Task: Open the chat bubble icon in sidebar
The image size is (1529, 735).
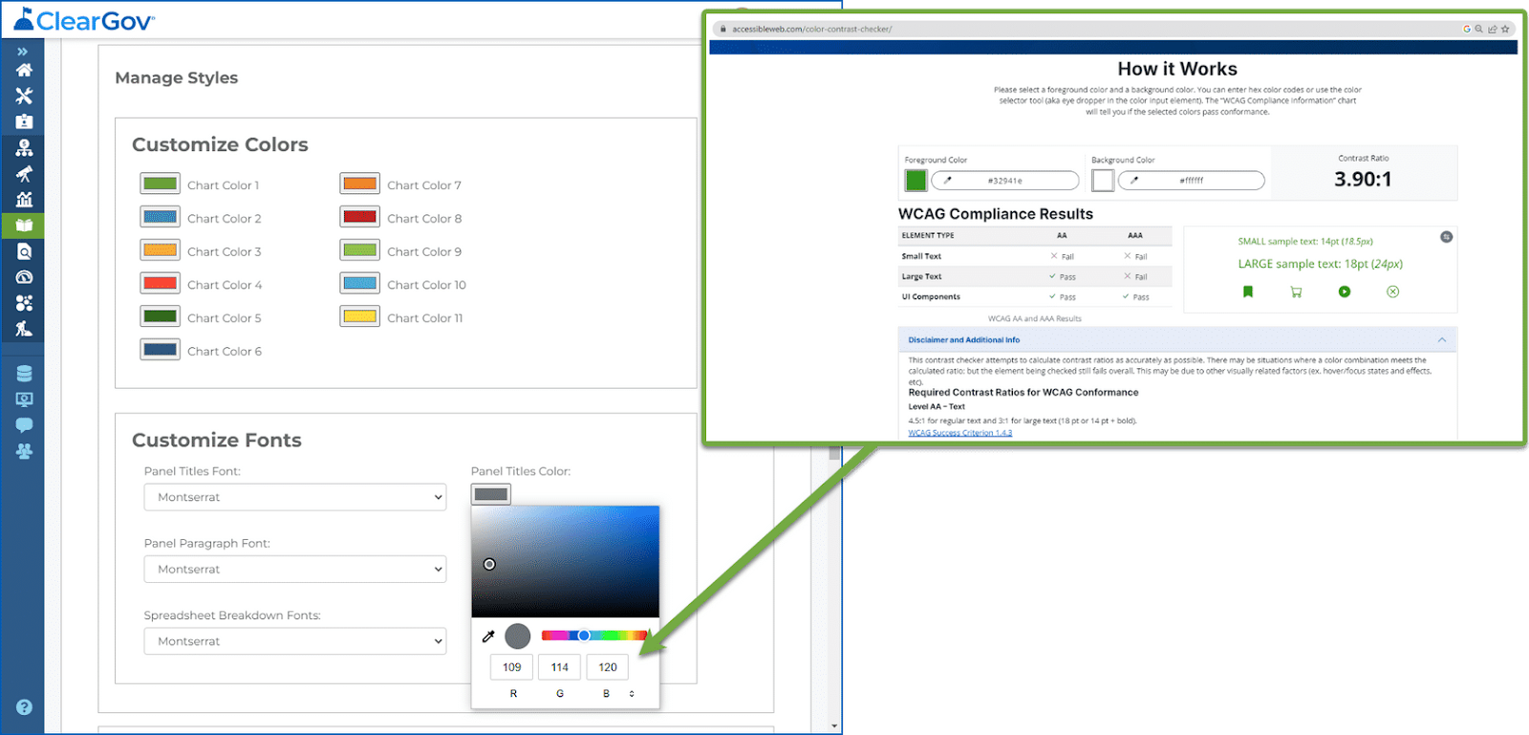Action: pyautogui.click(x=24, y=424)
